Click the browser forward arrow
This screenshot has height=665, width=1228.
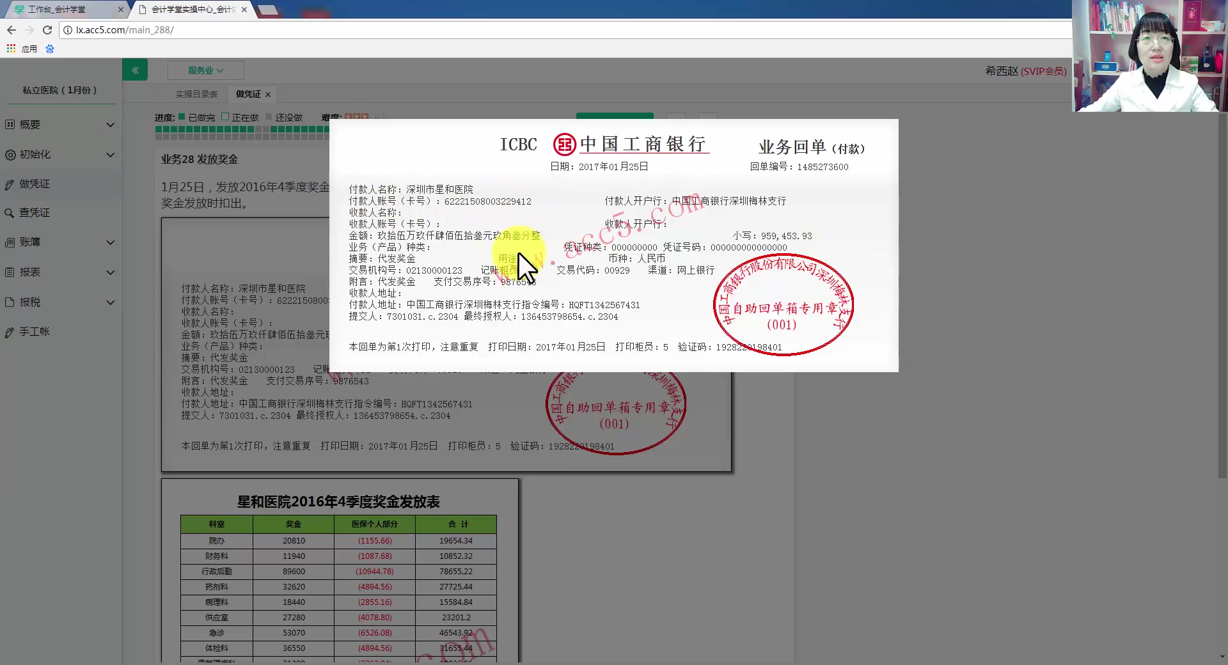29,30
